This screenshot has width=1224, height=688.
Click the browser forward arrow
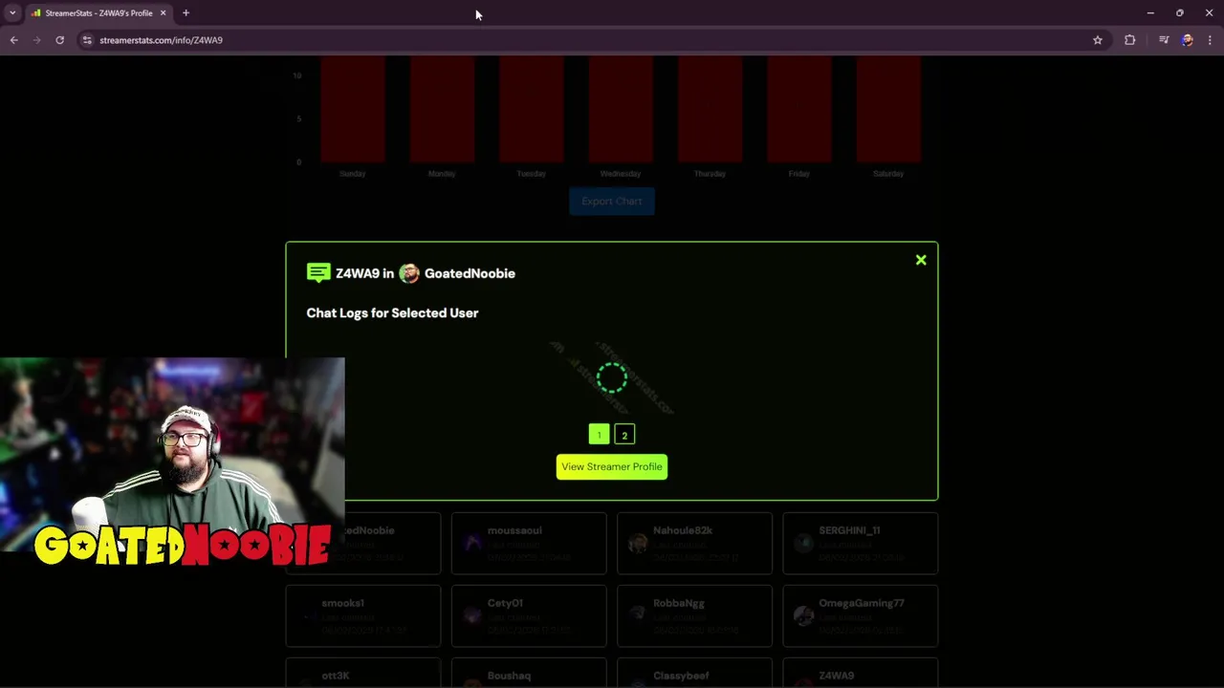[x=36, y=40]
